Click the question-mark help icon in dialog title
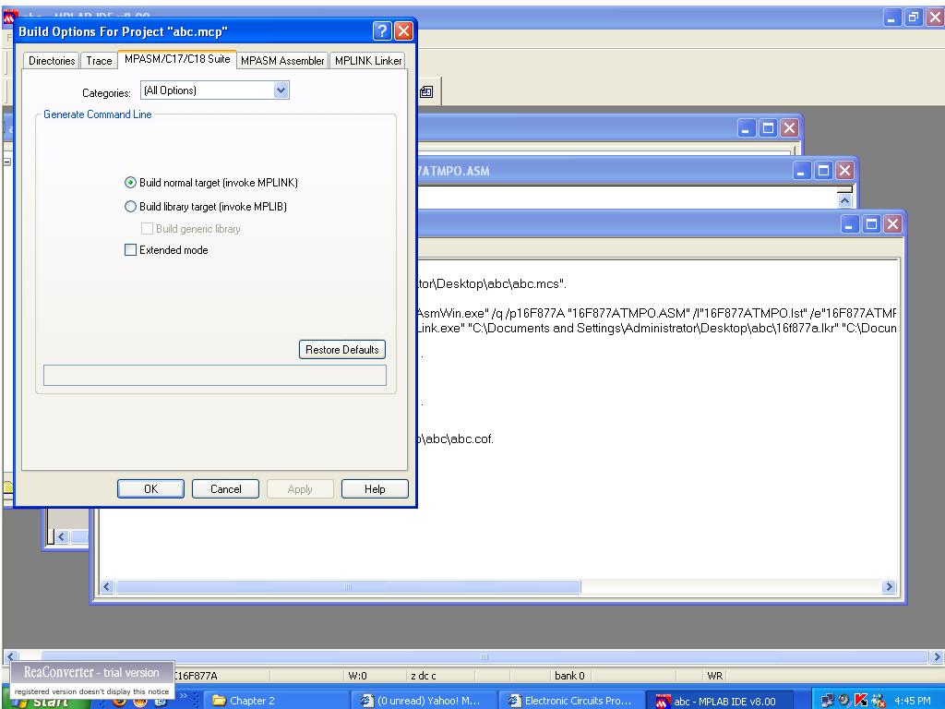This screenshot has height=709, width=945. 382,30
